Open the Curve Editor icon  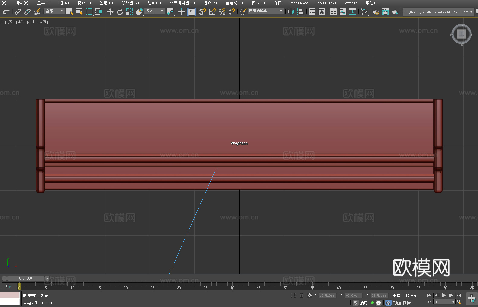click(343, 12)
